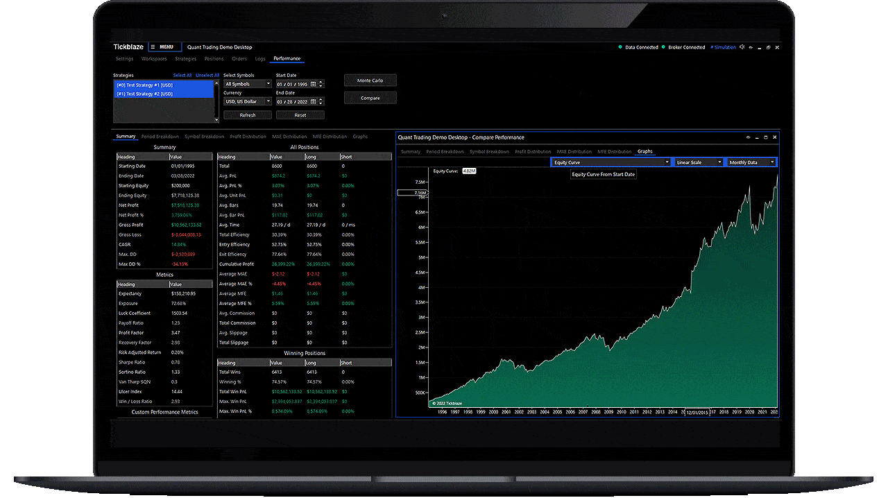Open Period Breakdown tab in Compare Performance window
The image size is (888, 498).
tap(445, 151)
